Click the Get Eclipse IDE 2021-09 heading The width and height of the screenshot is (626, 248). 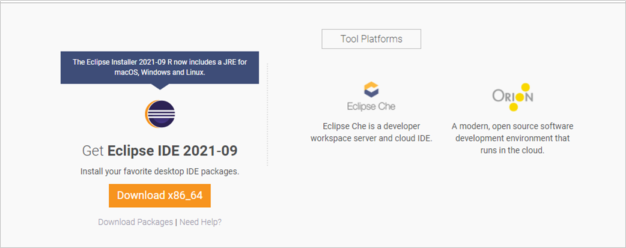coord(160,151)
